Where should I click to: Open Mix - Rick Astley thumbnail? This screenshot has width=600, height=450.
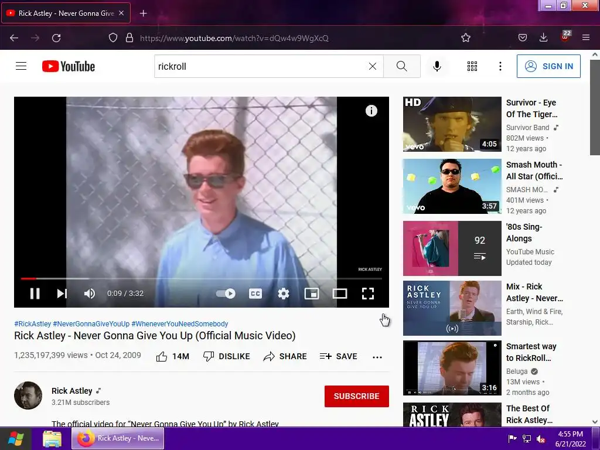pos(452,308)
